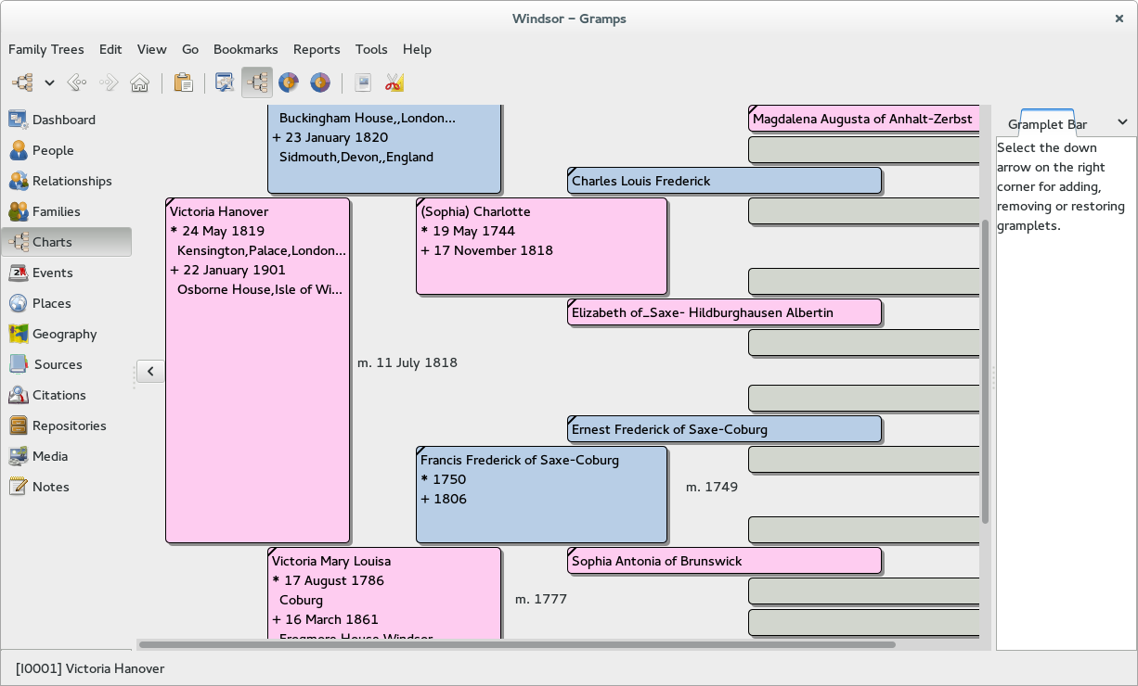Click the Francis Frederick of Saxe-Coburg box
This screenshot has width=1138, height=686.
541,494
